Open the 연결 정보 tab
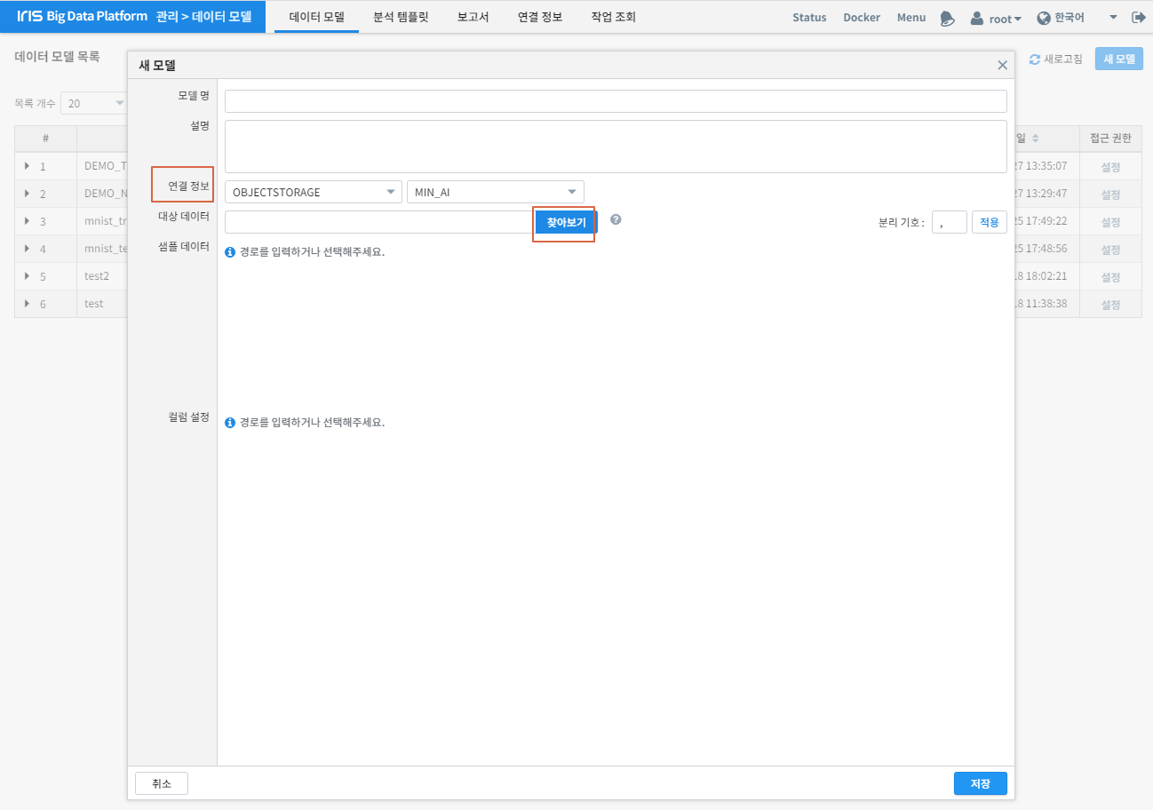The image size is (1153, 810). click(540, 17)
